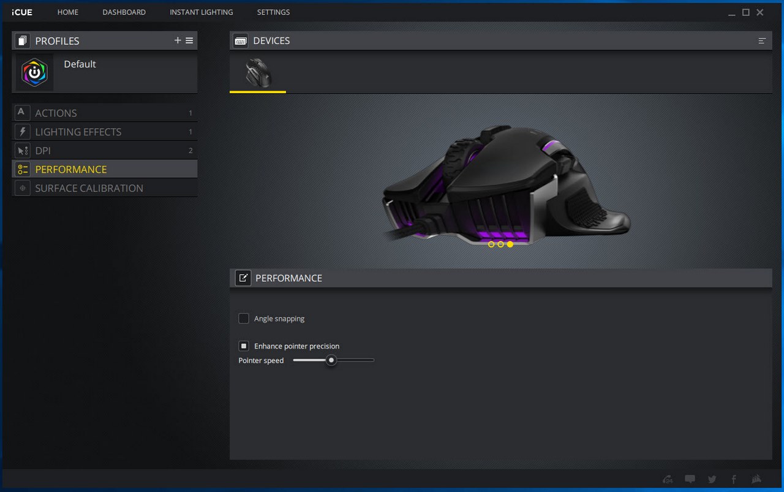784x492 pixels.
Task: Open the ACTIONS section
Action: click(x=105, y=113)
